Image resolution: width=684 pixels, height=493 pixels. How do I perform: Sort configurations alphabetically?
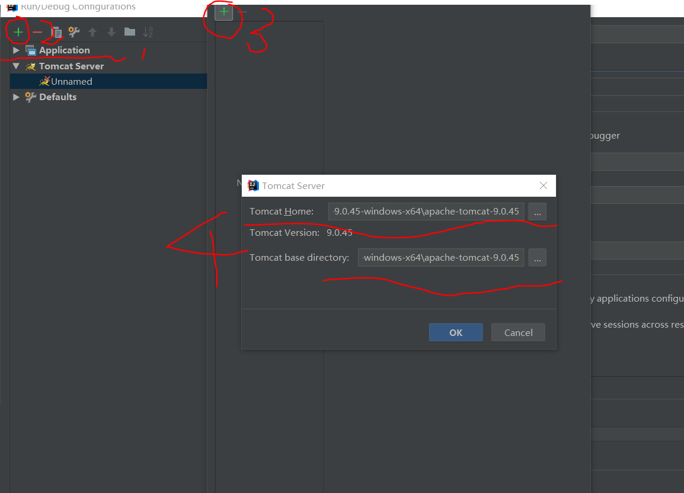tap(148, 32)
